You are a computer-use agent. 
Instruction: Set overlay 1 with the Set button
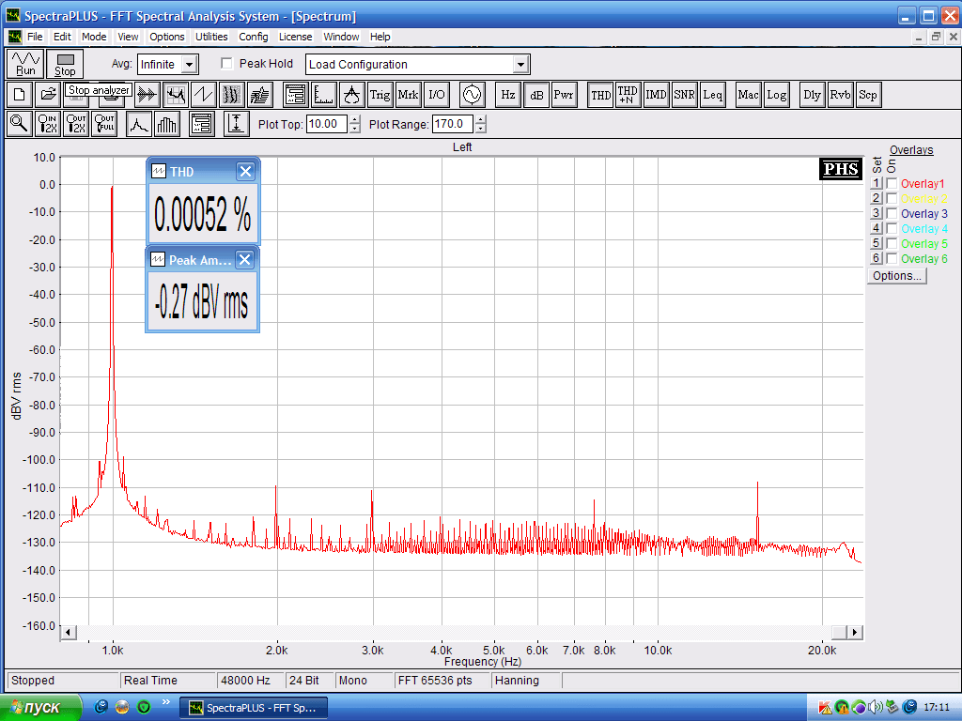877,183
